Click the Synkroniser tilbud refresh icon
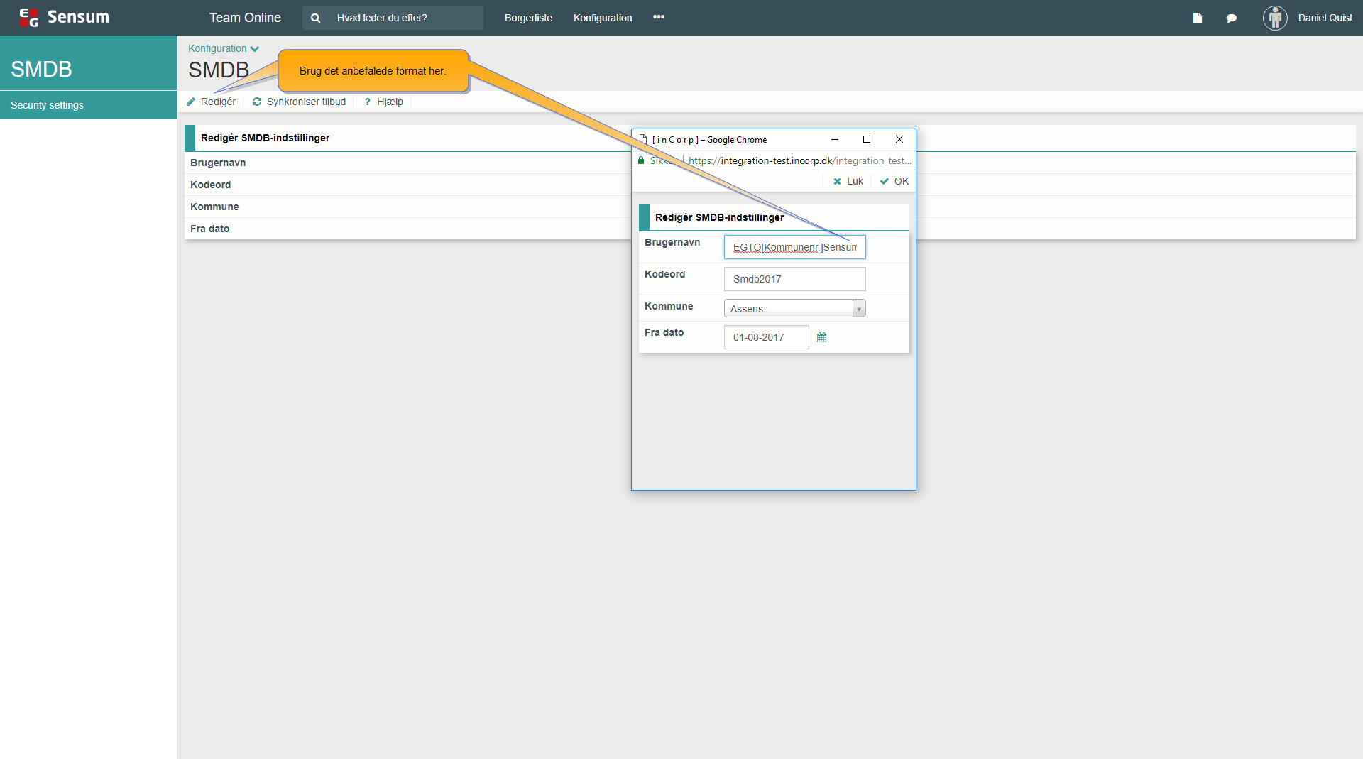Screen dimensions: 1363x759 pyautogui.click(x=257, y=102)
